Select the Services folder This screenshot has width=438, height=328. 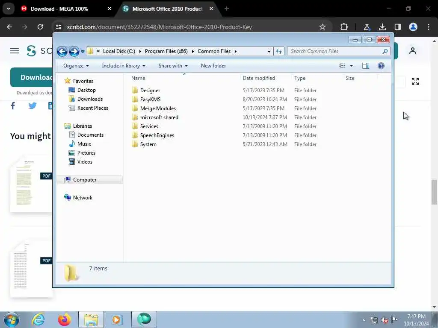149,126
